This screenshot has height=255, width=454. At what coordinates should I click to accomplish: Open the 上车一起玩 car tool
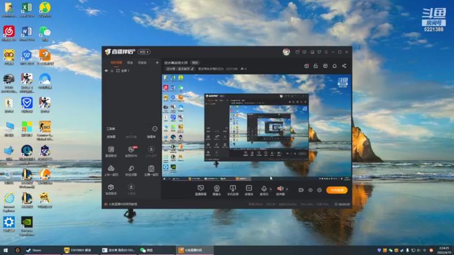[x=111, y=171]
